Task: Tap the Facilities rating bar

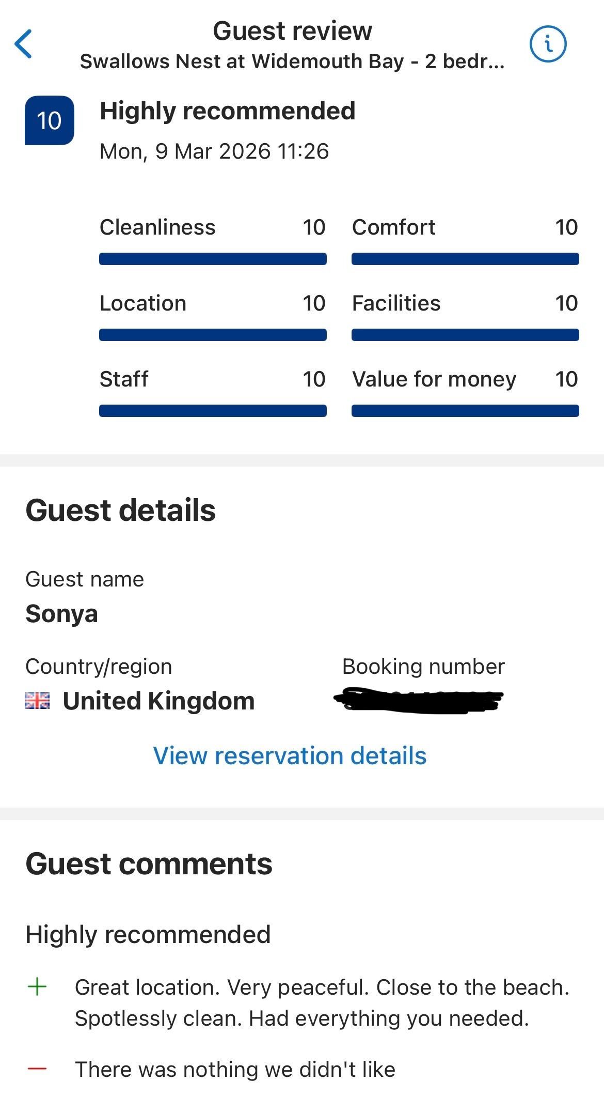Action: tap(465, 335)
